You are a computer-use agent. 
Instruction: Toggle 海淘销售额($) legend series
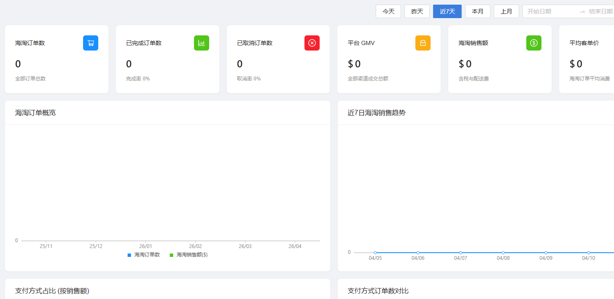click(189, 255)
